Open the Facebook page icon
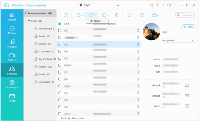 (x=163, y=5)
